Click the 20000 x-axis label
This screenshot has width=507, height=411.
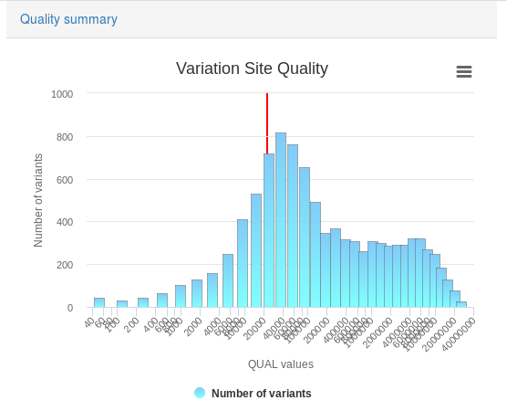255,329
